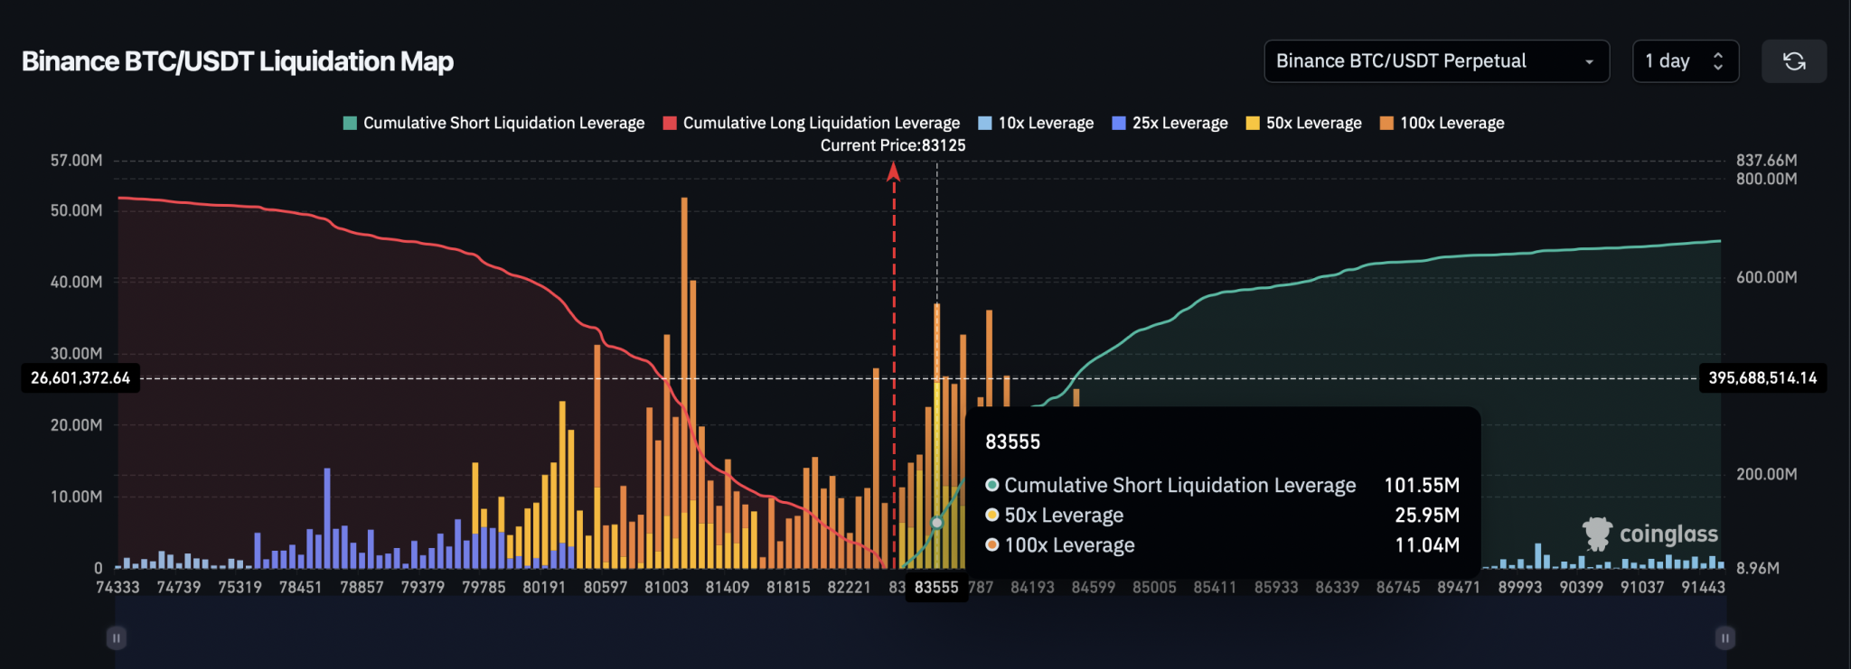Hide the 25x Leverage series via legend
This screenshot has height=669, width=1851.
tap(1170, 123)
